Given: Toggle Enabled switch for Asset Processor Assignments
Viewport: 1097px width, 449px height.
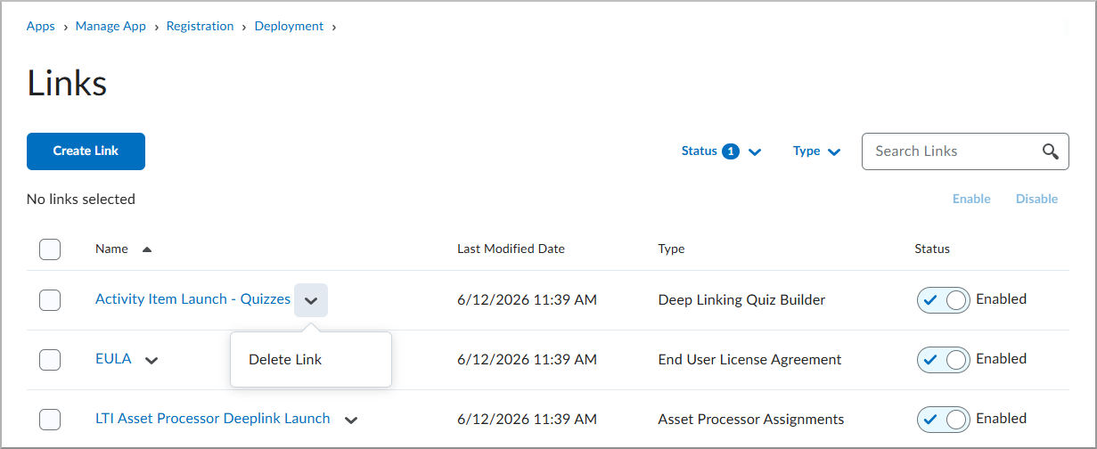Looking at the screenshot, I should coord(944,420).
